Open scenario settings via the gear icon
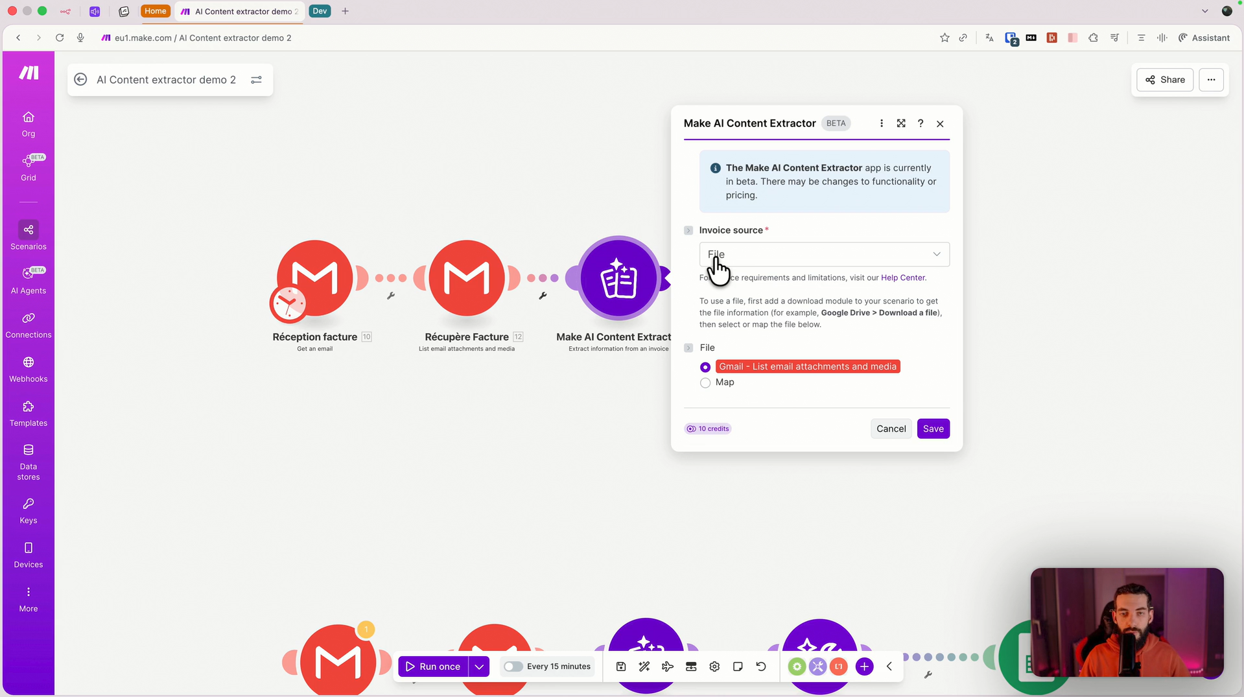This screenshot has height=697, width=1244. (714, 666)
